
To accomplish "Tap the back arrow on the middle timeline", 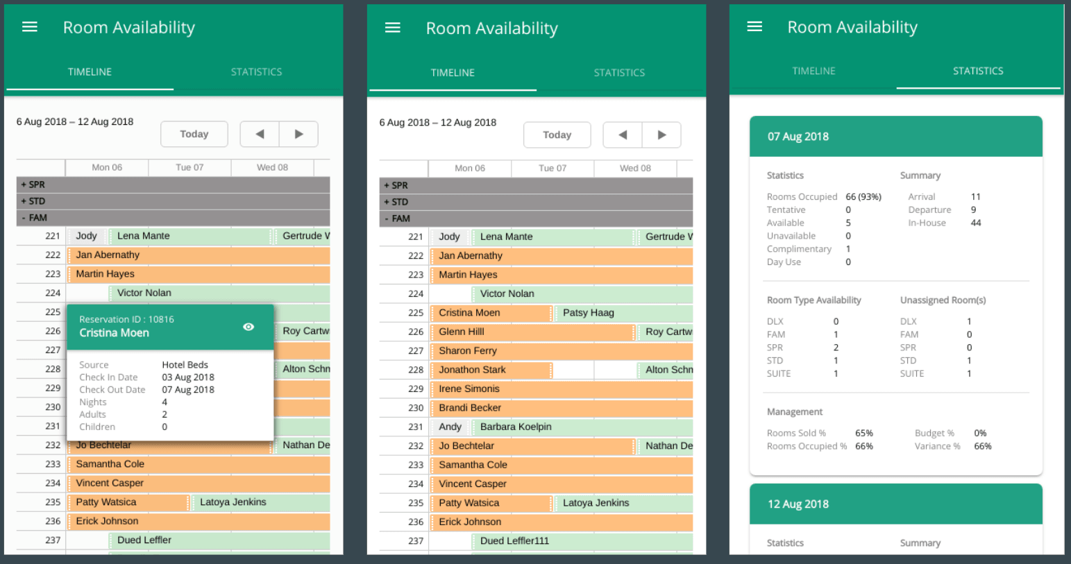I will [623, 135].
